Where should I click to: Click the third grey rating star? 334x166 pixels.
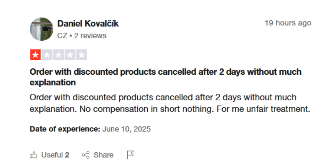click(58, 55)
